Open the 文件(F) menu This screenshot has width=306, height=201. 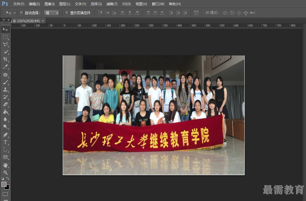pos(19,4)
